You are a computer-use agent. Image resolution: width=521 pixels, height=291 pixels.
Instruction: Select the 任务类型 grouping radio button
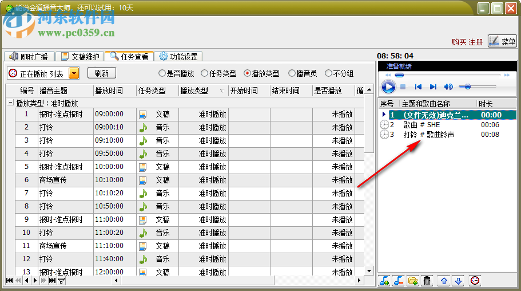click(205, 73)
